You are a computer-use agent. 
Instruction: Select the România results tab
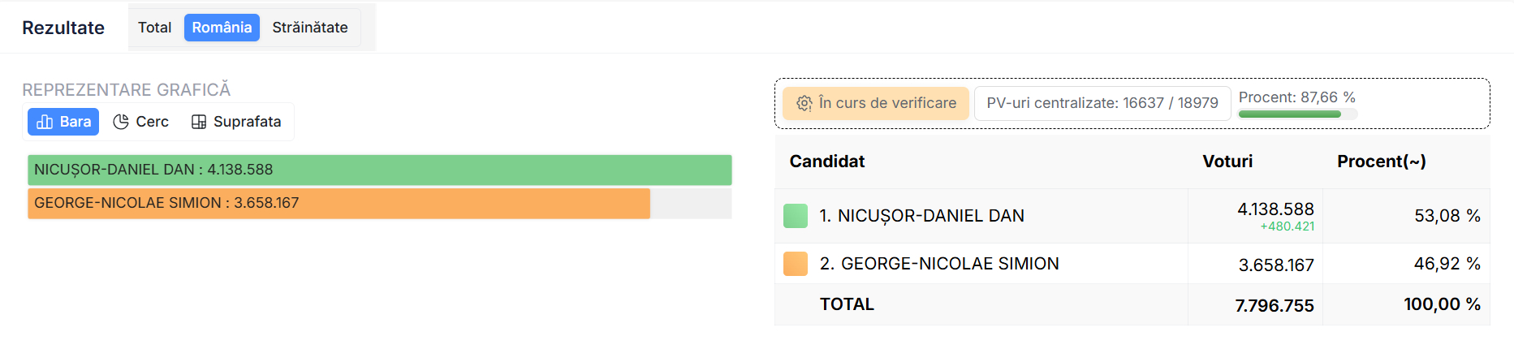click(222, 28)
